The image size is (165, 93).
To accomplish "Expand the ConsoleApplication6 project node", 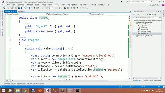I will [x=134, y=36].
